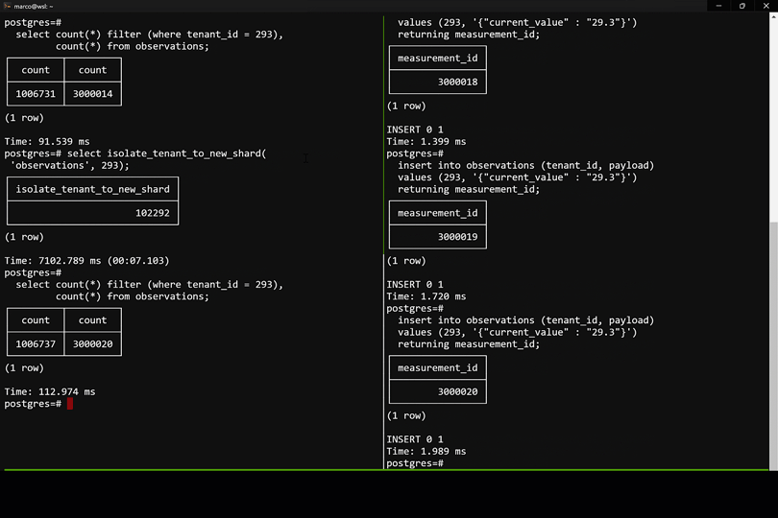Click the count value 3000014
Image resolution: width=778 pixels, height=518 pixels.
[x=93, y=94]
